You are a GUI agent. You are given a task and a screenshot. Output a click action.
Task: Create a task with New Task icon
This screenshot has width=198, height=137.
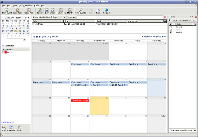(18, 10)
